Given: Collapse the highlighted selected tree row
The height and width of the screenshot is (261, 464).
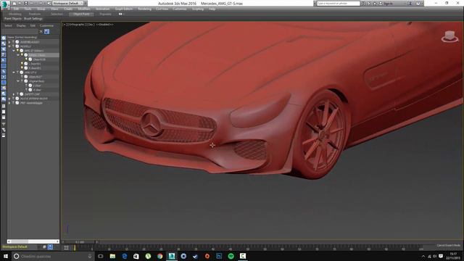Looking at the screenshot, I should pyautogui.click(x=18, y=55).
